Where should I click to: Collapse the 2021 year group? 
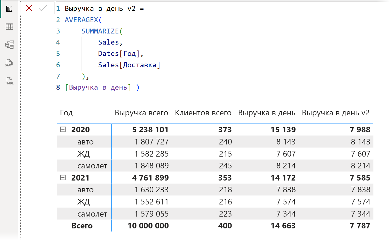pos(63,178)
